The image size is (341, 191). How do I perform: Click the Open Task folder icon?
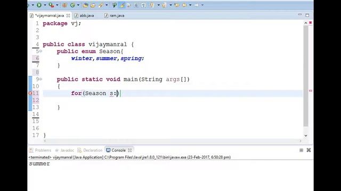(x=93, y=5)
